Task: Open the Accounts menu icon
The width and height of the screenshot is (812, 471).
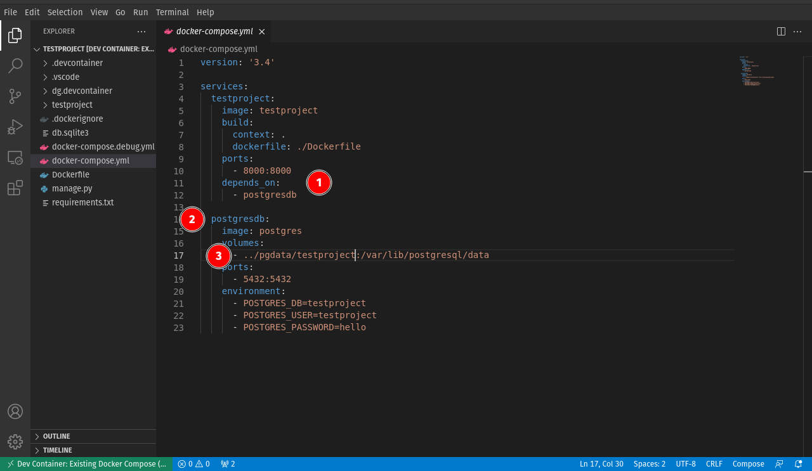Action: pos(15,411)
